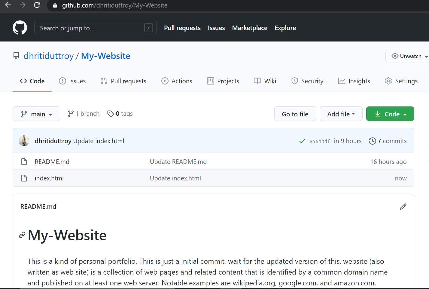Open the repository Settings tab
This screenshot has height=289, width=429.
401,81
